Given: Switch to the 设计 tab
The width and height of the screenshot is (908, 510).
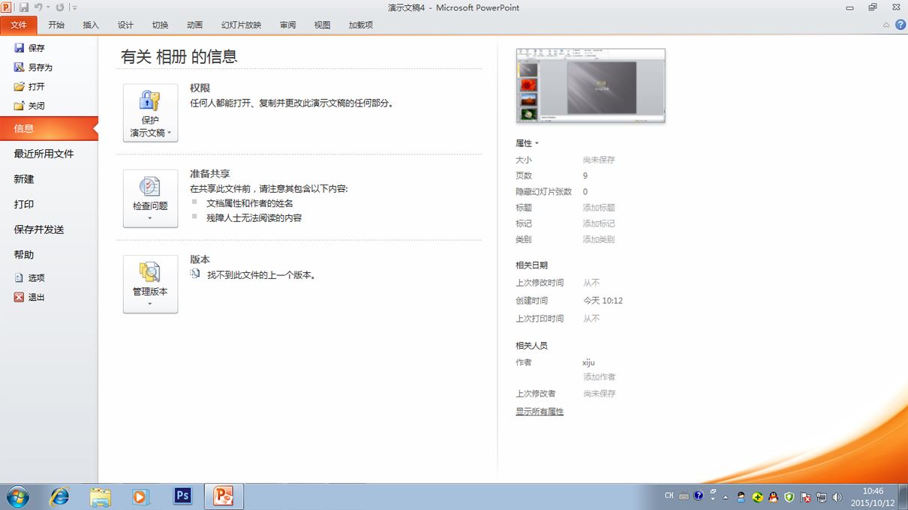Looking at the screenshot, I should pyautogui.click(x=125, y=25).
